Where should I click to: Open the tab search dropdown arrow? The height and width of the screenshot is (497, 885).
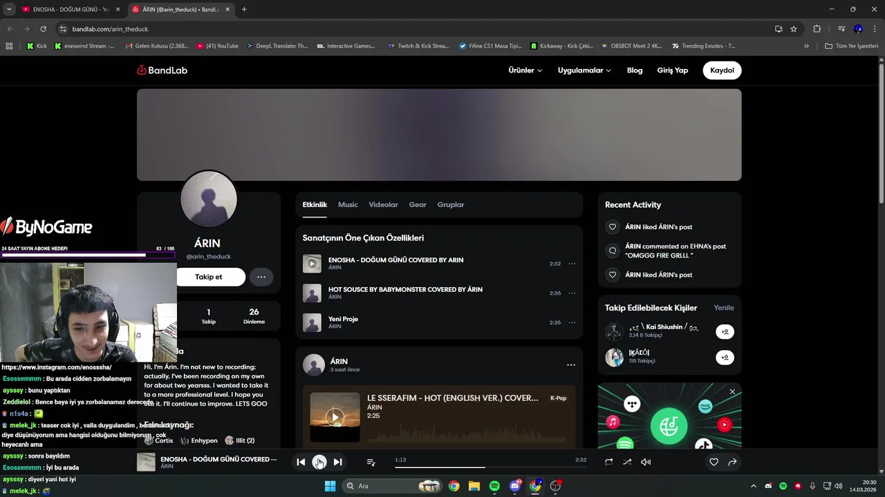coord(9,10)
